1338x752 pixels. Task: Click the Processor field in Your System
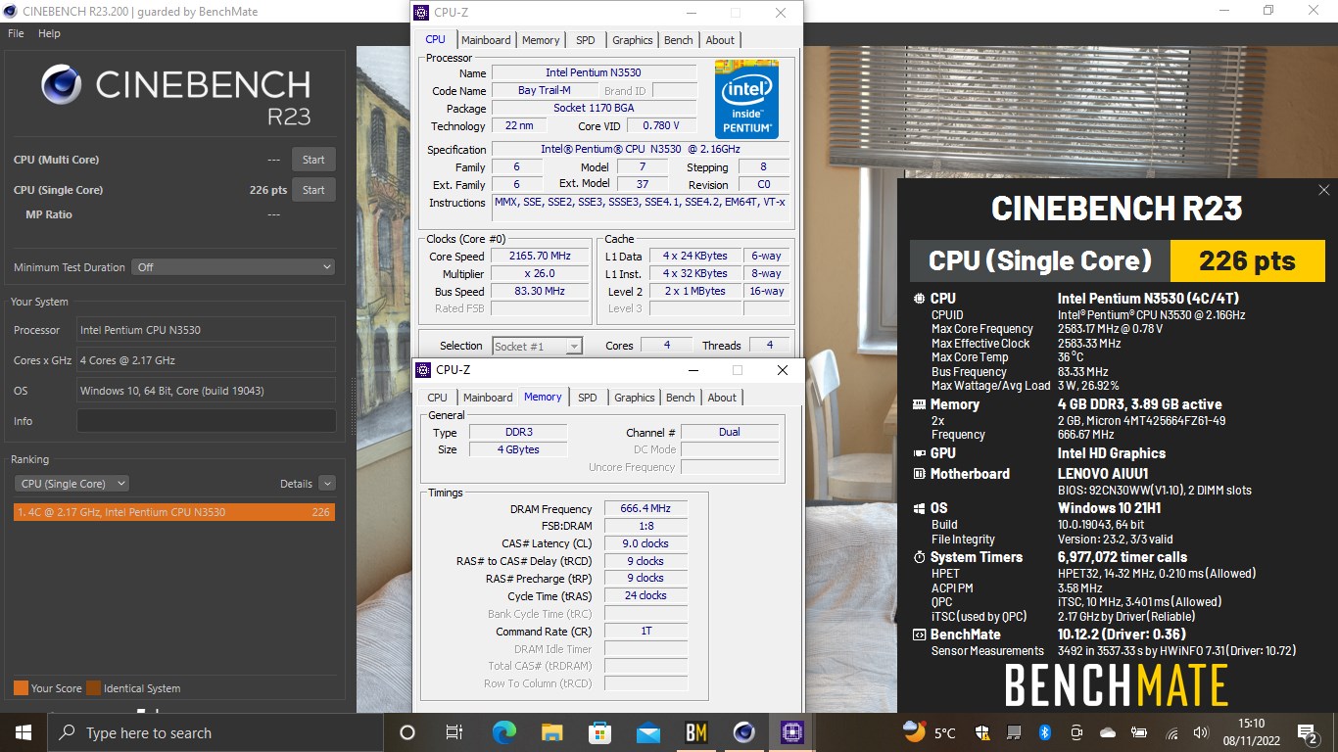pos(206,330)
